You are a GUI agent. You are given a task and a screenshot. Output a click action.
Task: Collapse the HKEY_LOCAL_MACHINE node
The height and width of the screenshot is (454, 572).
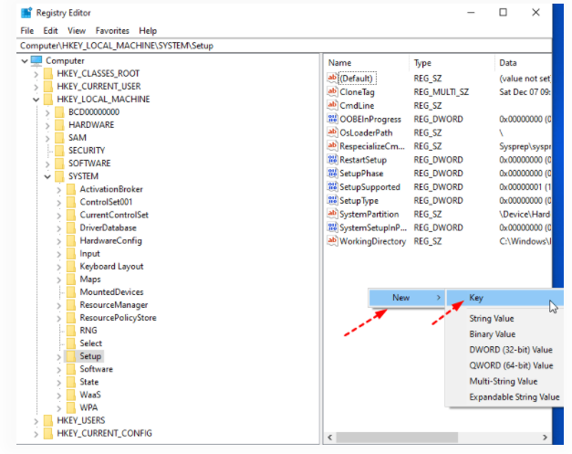pyautogui.click(x=36, y=100)
